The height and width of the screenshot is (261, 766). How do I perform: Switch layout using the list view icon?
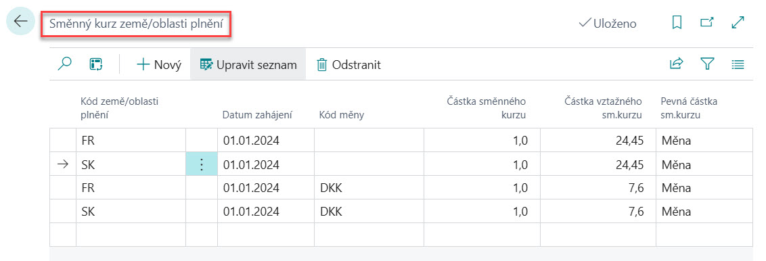pyautogui.click(x=738, y=64)
